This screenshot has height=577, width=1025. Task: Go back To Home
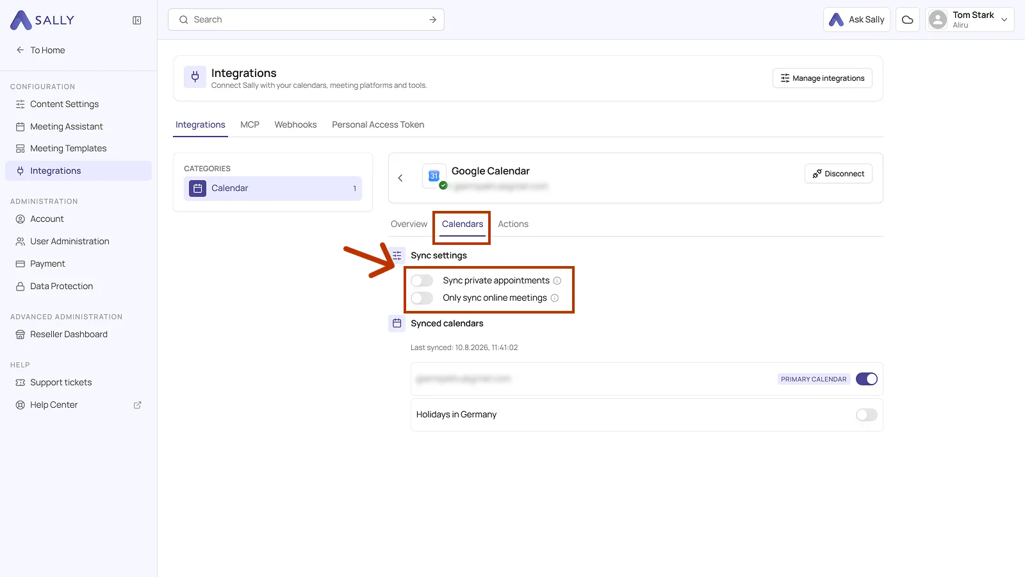click(41, 51)
